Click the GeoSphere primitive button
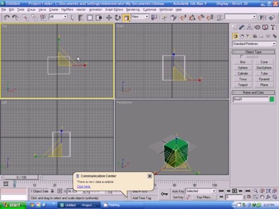The height and width of the screenshot is (209, 279). [x=264, y=68]
